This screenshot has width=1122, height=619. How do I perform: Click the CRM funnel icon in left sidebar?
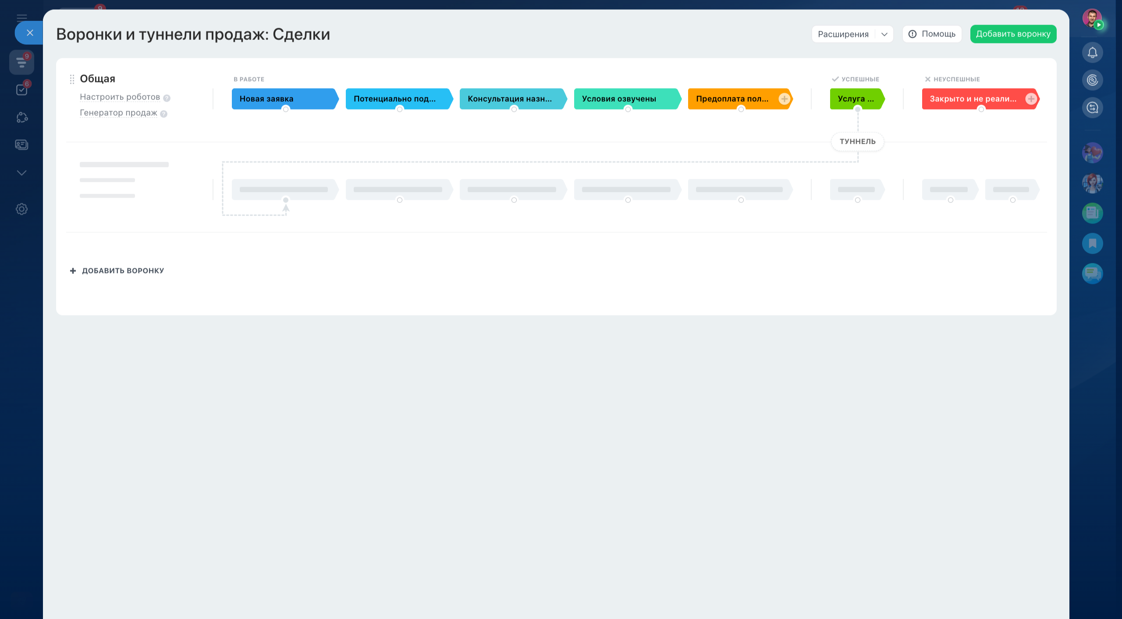tap(21, 62)
